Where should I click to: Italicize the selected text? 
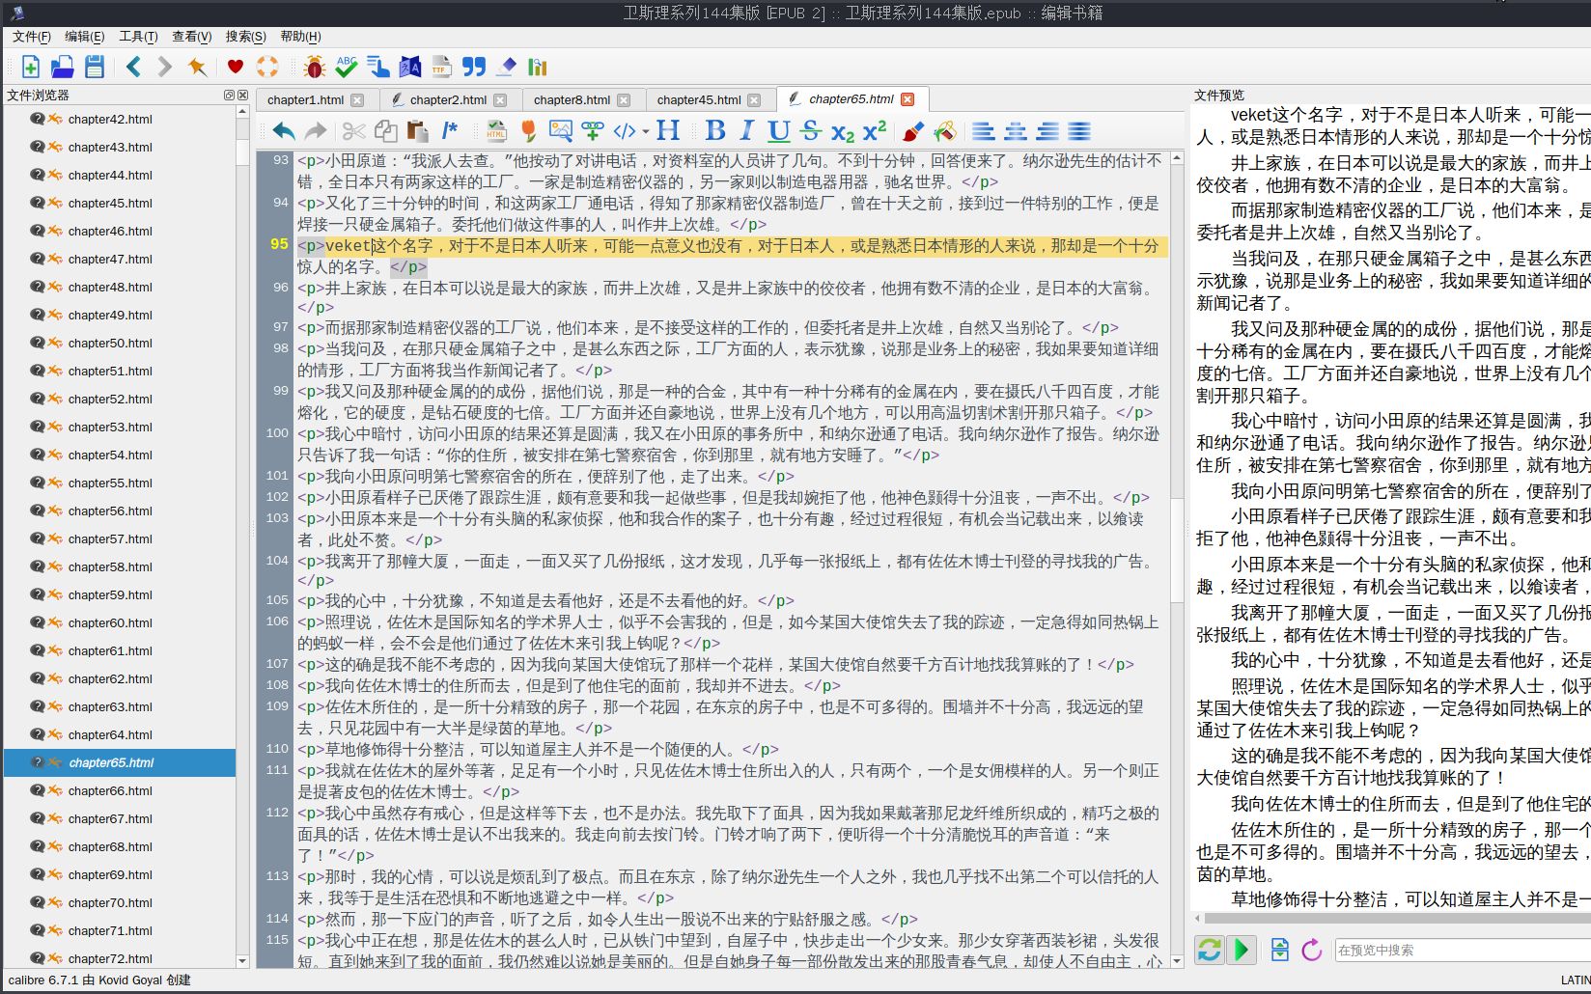click(746, 130)
